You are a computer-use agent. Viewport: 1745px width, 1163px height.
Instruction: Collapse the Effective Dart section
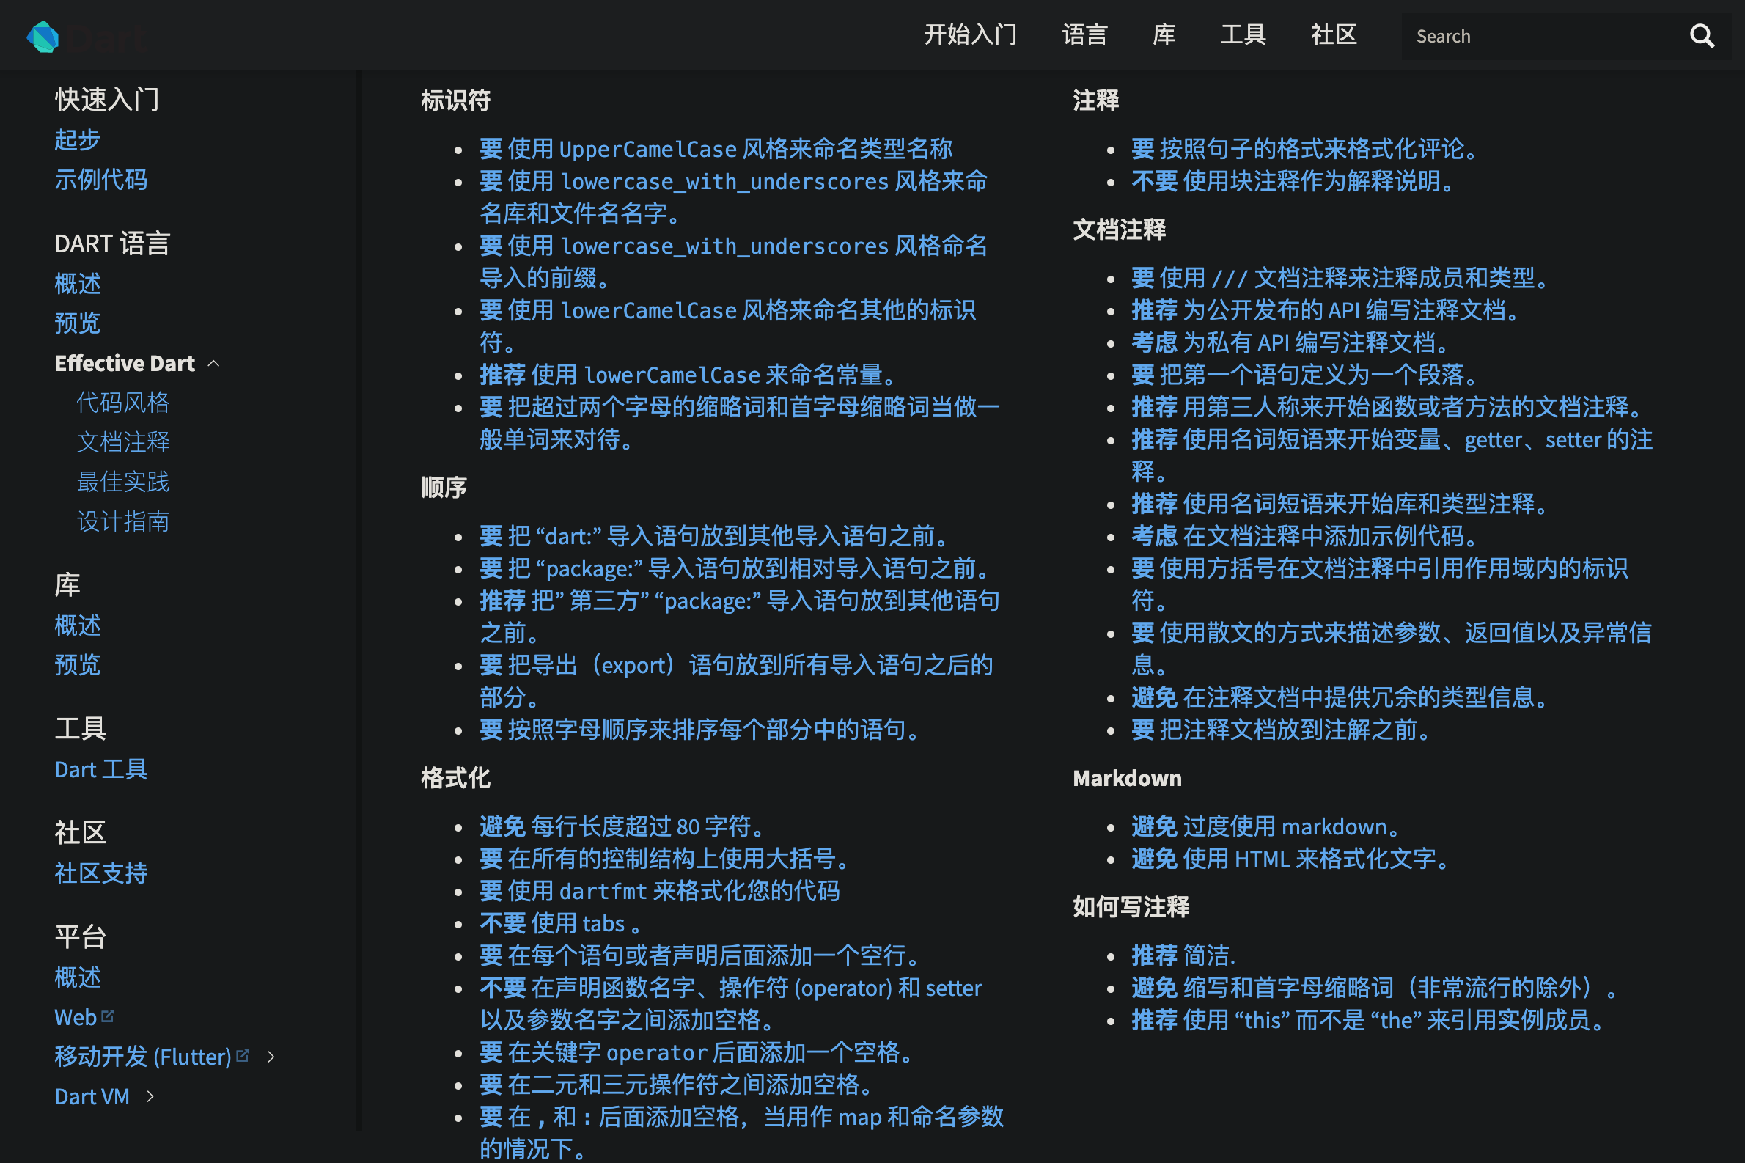coord(214,364)
